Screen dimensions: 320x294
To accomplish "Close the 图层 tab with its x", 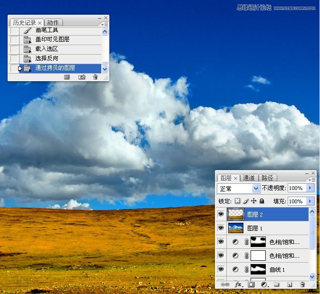I will (x=235, y=179).
